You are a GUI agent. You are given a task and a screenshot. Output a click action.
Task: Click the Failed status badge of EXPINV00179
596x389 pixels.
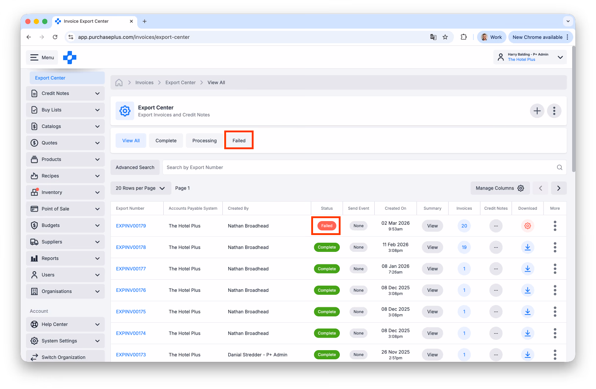[327, 226]
